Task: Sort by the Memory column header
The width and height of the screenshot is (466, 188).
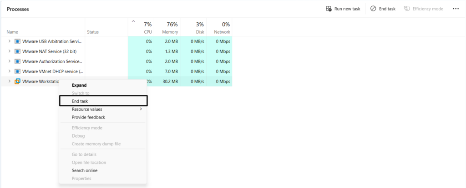Action: coord(170,32)
